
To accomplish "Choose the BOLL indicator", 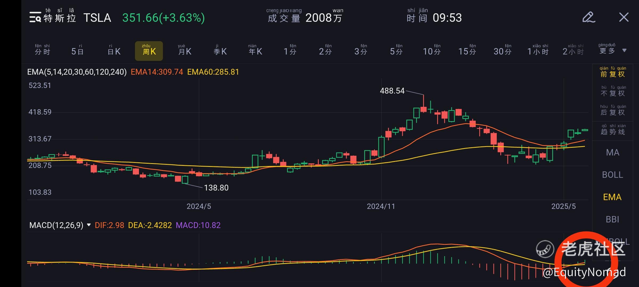I will click(613, 175).
